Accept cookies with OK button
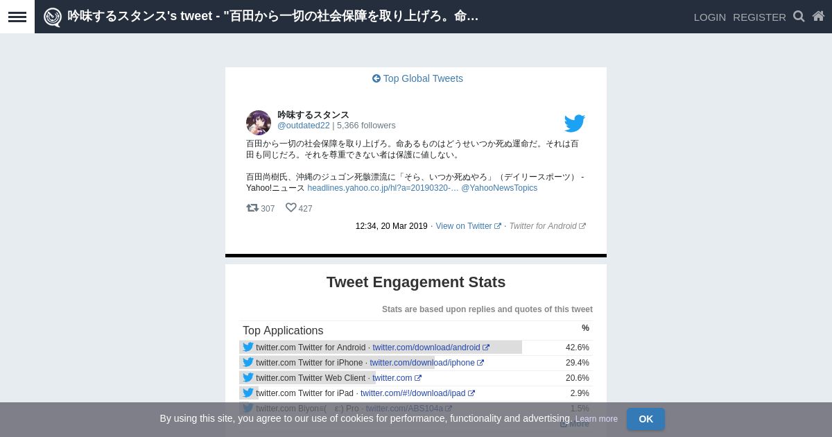832x437 pixels. pos(645,419)
